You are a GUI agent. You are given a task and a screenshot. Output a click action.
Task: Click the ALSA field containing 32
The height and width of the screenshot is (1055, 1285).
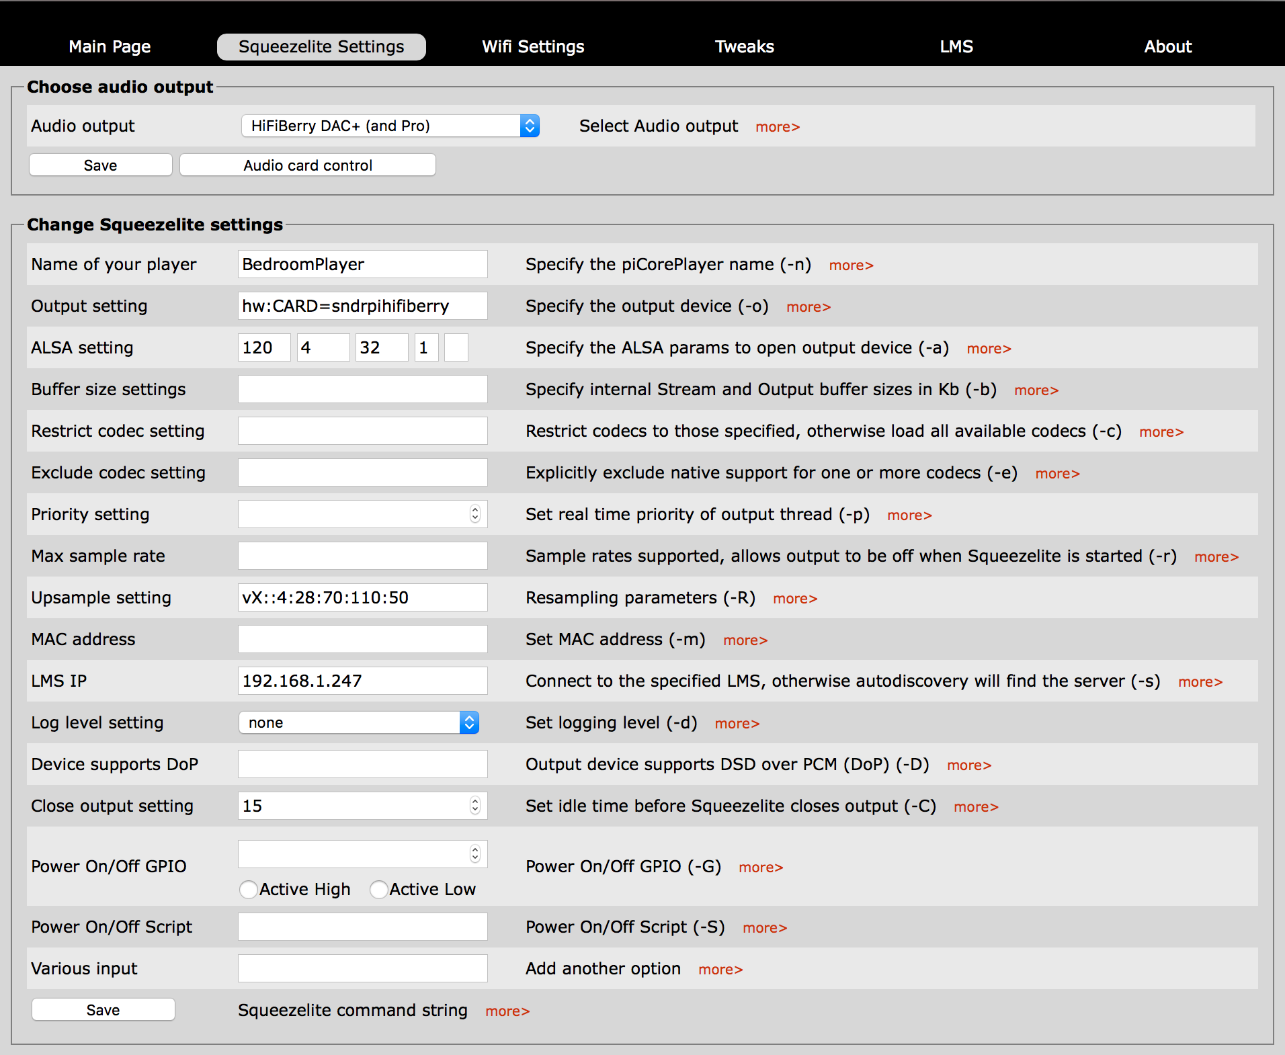(382, 347)
